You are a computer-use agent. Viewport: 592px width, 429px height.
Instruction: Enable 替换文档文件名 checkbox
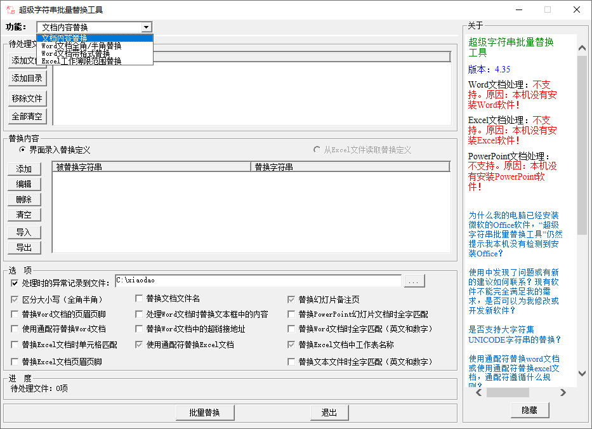click(140, 298)
